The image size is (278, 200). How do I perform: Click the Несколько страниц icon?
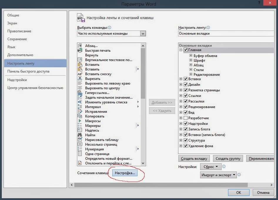point(80,144)
